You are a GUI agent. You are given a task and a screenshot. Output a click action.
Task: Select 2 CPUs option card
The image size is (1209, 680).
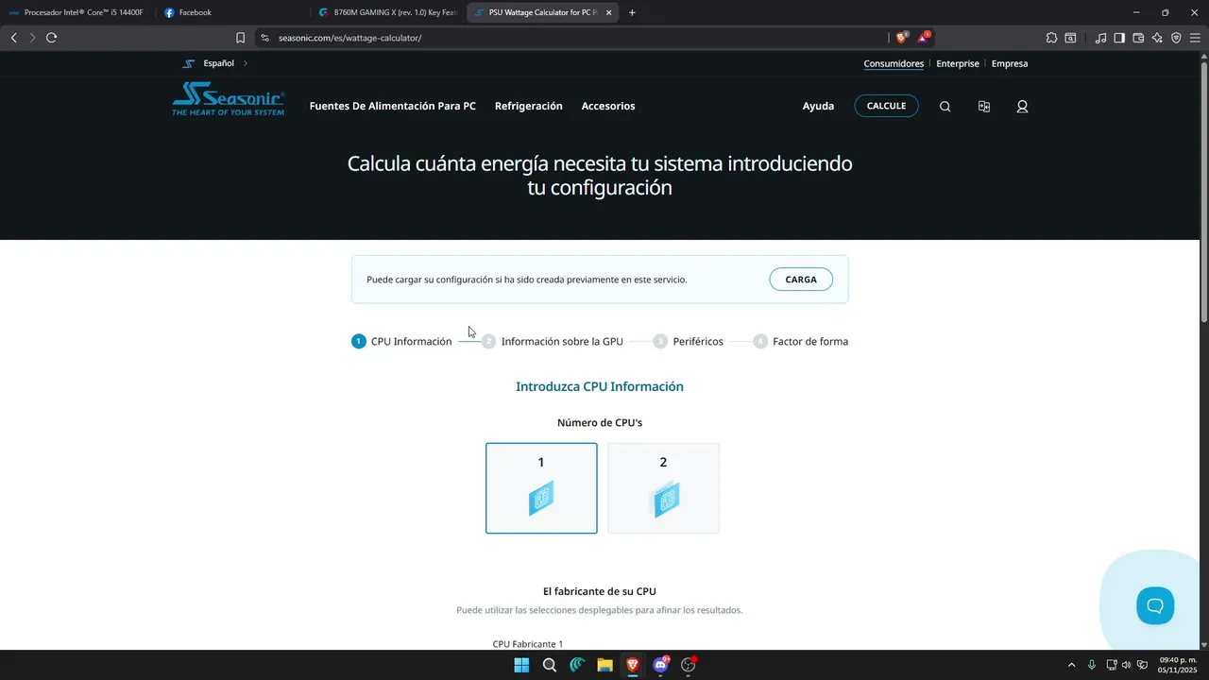coord(663,488)
